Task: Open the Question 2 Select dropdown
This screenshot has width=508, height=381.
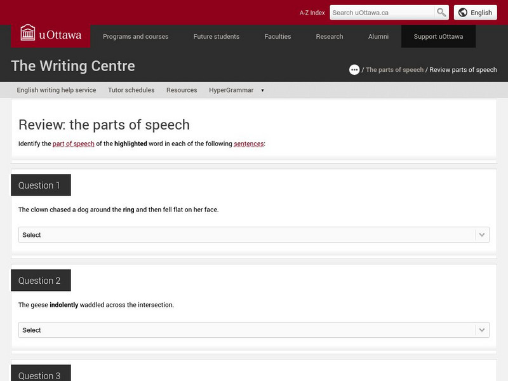Action: pos(253,330)
